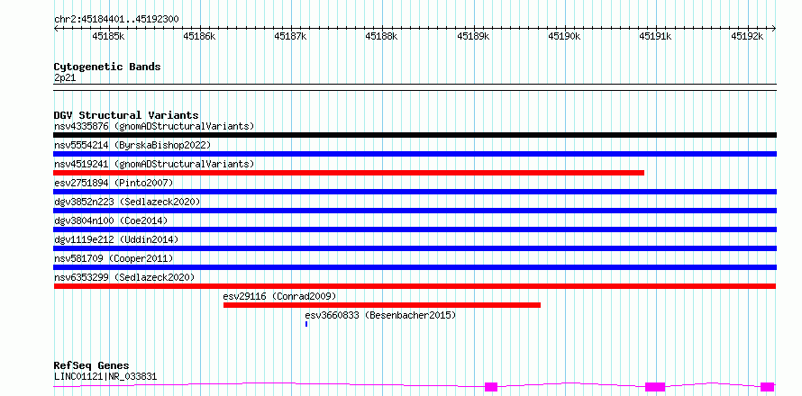Open the dgv3804n100 Coe2014 label
This screenshot has height=396, width=802.
111,220
